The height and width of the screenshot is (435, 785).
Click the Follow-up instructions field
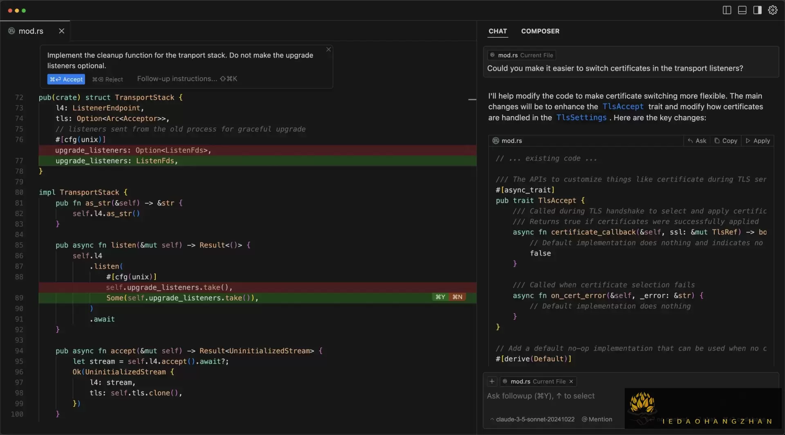(187, 79)
